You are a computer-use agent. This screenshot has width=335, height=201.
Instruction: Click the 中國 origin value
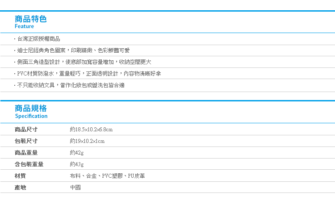click(75, 187)
